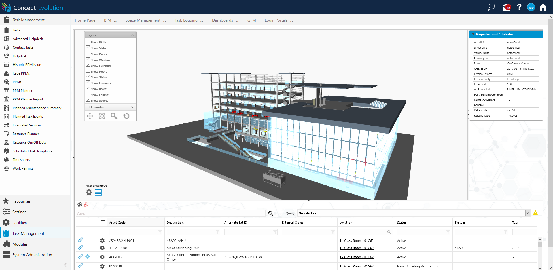Open the Query selection dropdown
Image resolution: width=553 pixels, height=270 pixels.
tap(527, 213)
